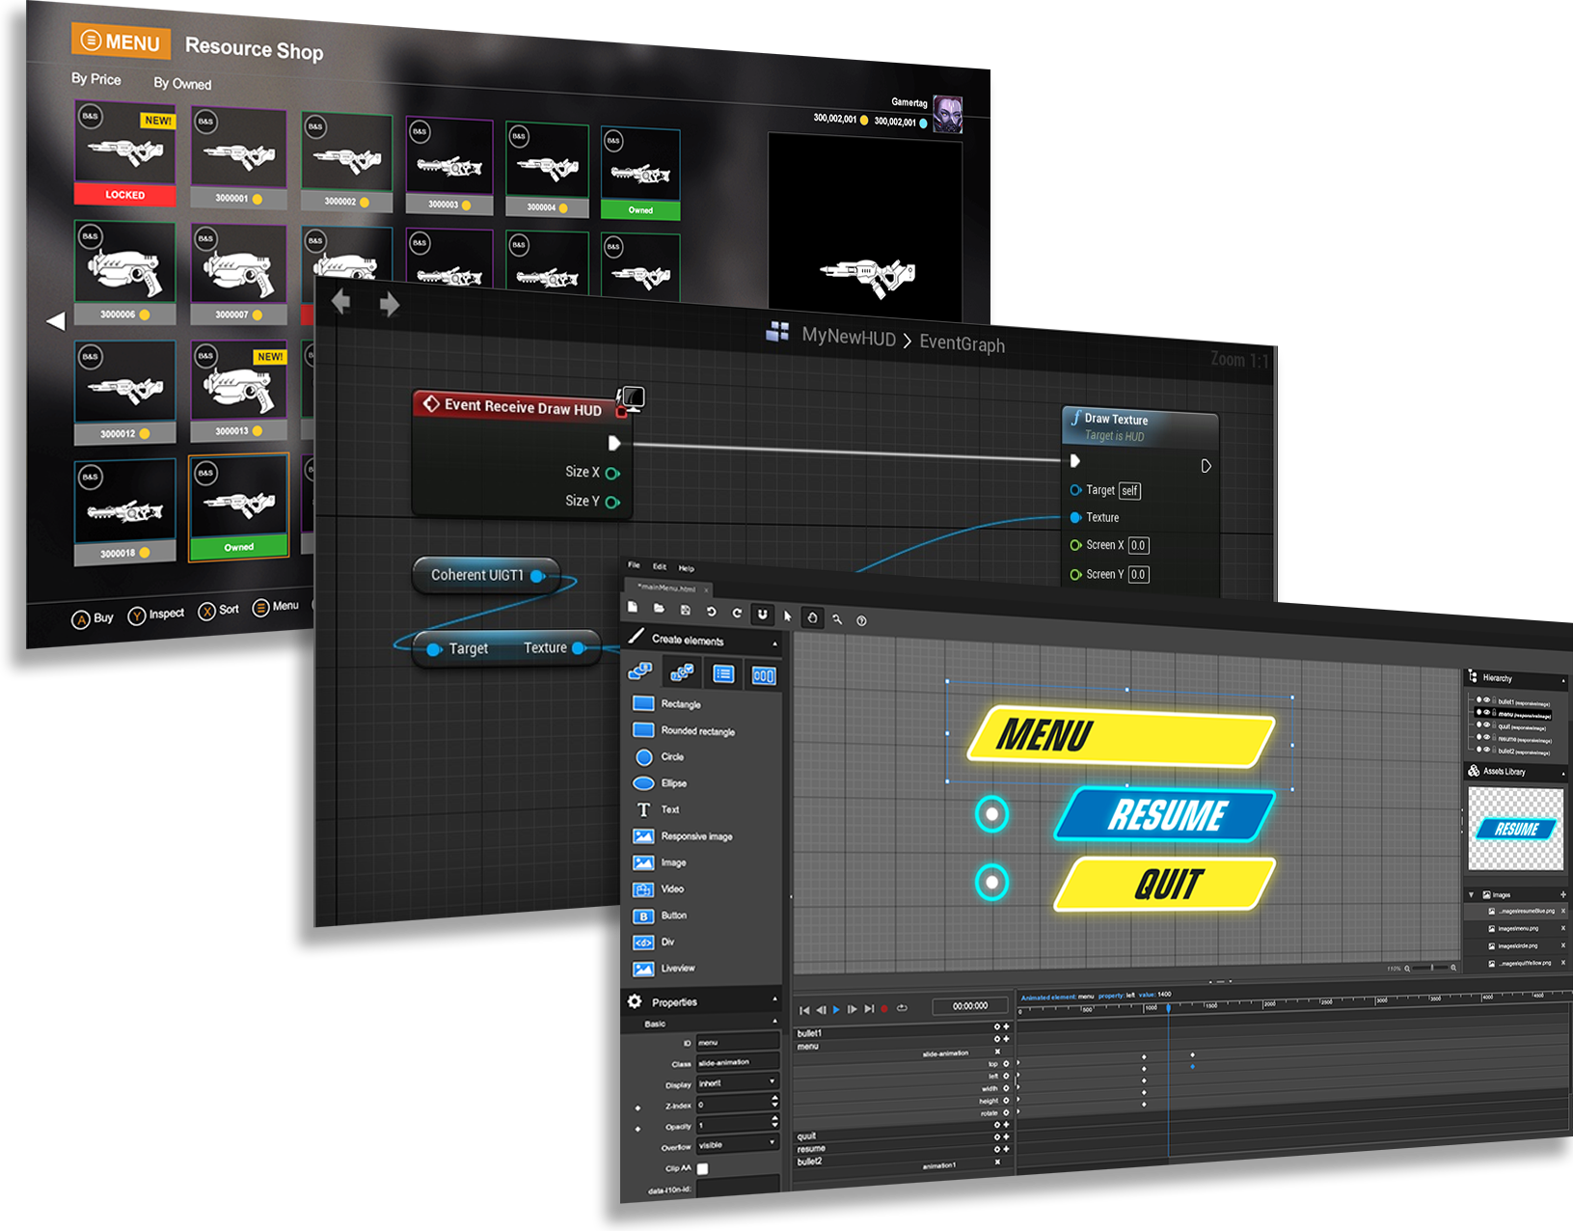Click the Inspect button in Resource Shop
The image size is (1573, 1231).
(156, 614)
